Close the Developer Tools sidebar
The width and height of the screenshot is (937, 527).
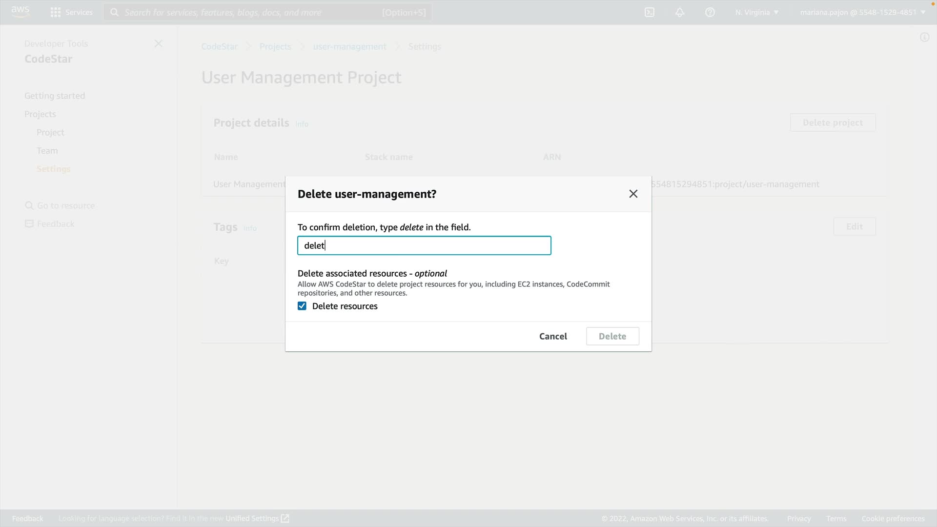(x=158, y=44)
